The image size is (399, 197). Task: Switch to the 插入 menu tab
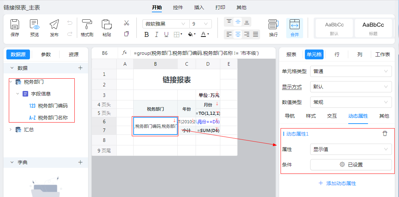point(199,7)
